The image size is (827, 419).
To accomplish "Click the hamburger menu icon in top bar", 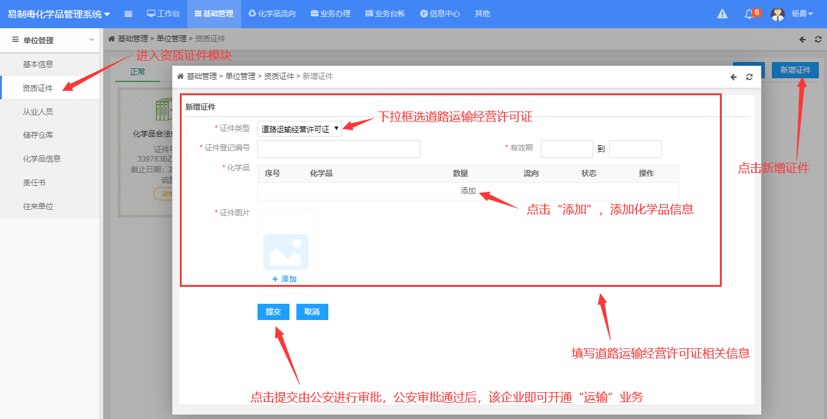I will coord(128,14).
